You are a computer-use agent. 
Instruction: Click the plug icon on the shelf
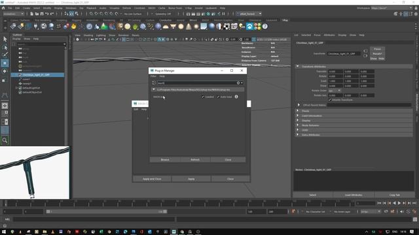click(36, 26)
